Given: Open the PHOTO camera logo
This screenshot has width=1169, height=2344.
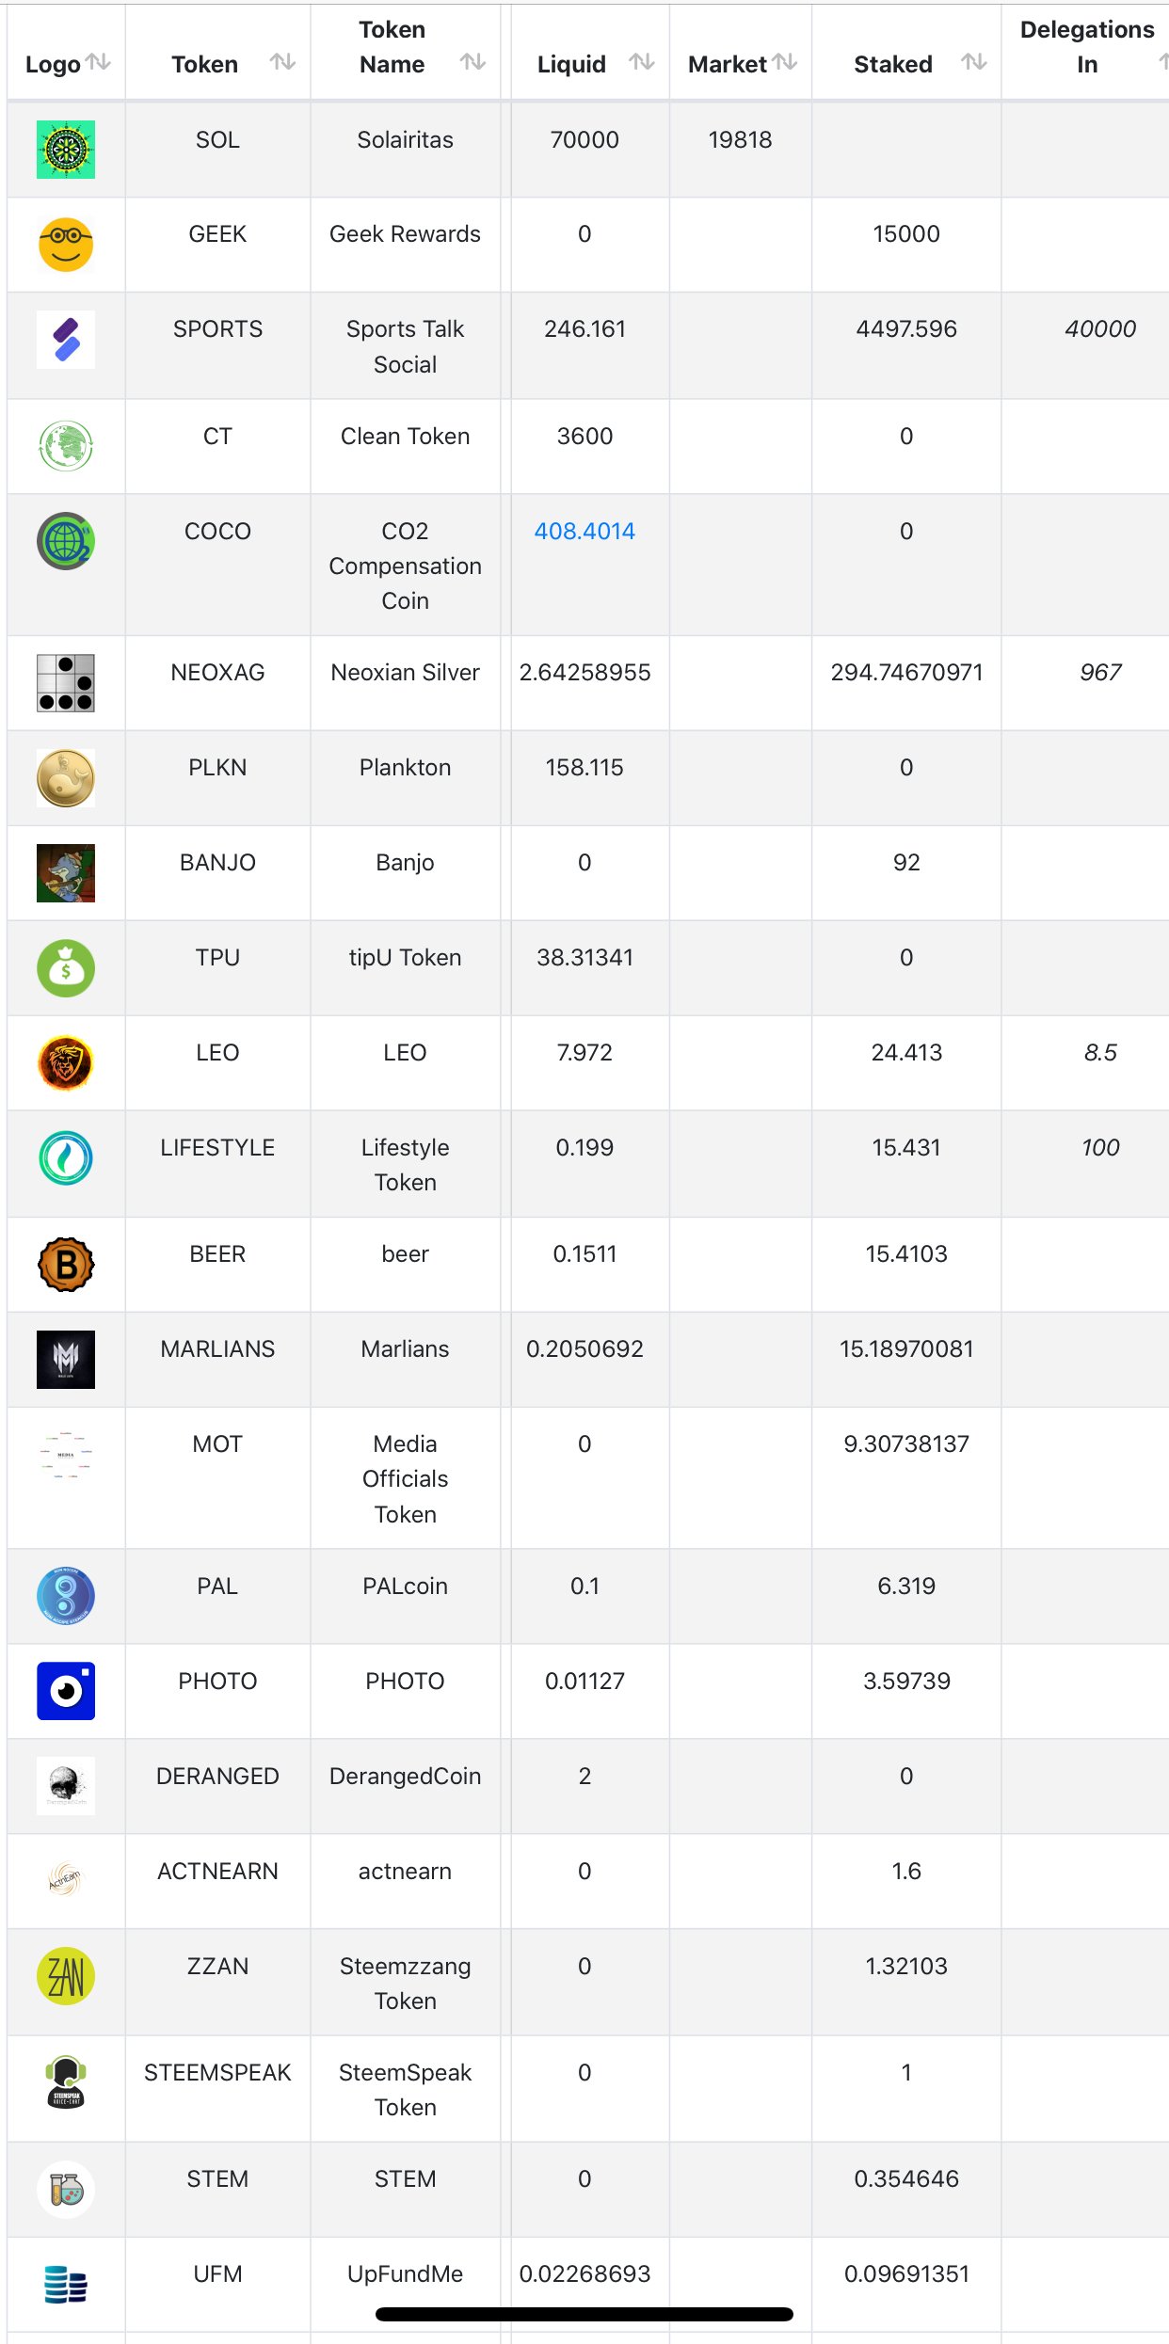Looking at the screenshot, I should [x=66, y=1691].
